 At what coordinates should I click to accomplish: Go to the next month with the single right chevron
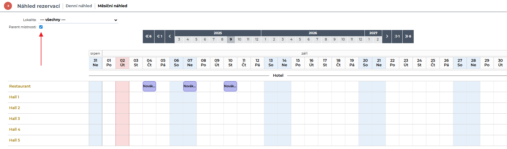387,36
